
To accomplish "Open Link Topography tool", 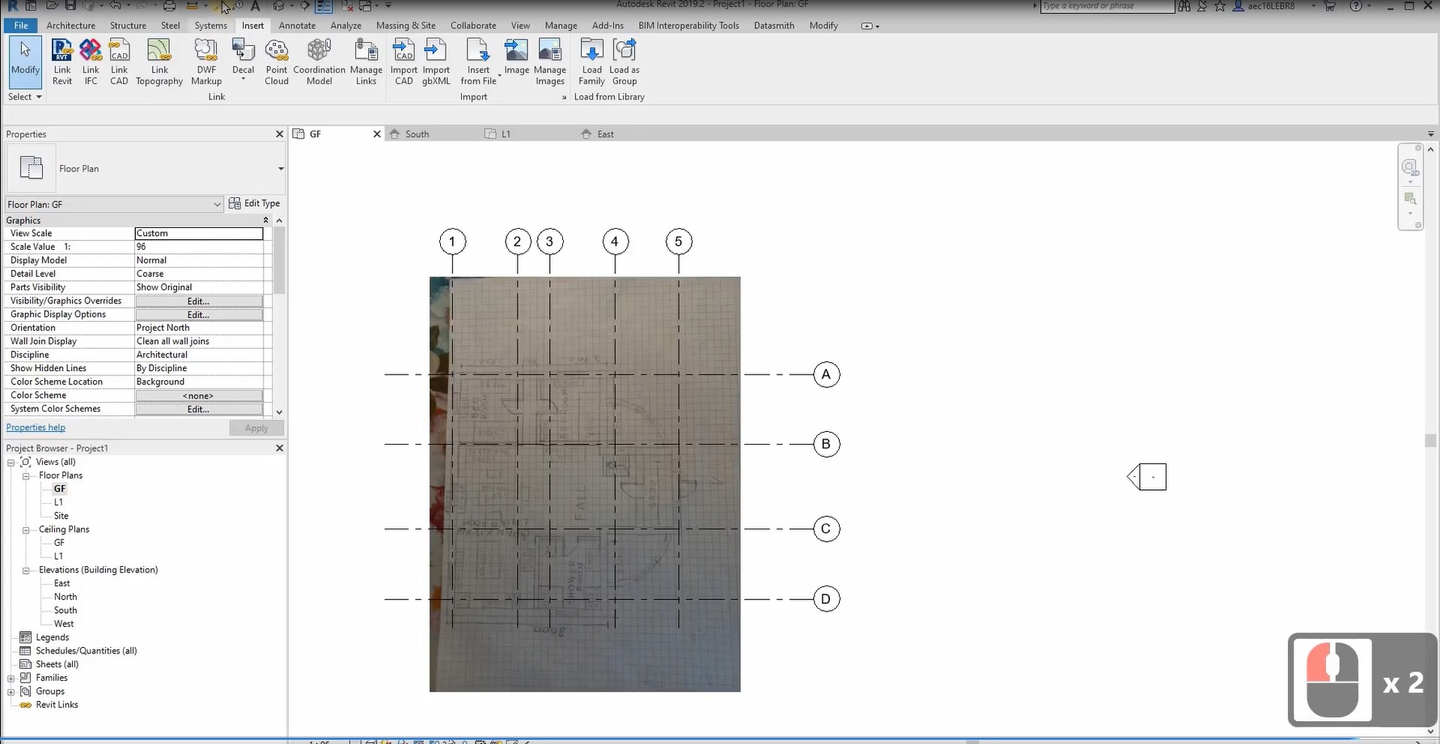I will point(159,61).
